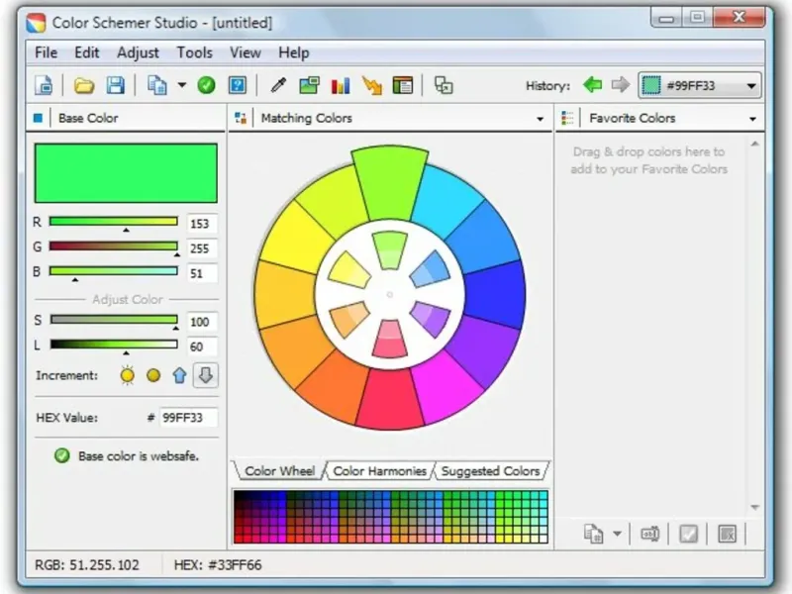This screenshot has width=792, height=594.
Task: Adjust the B blue slider
Action: (114, 270)
